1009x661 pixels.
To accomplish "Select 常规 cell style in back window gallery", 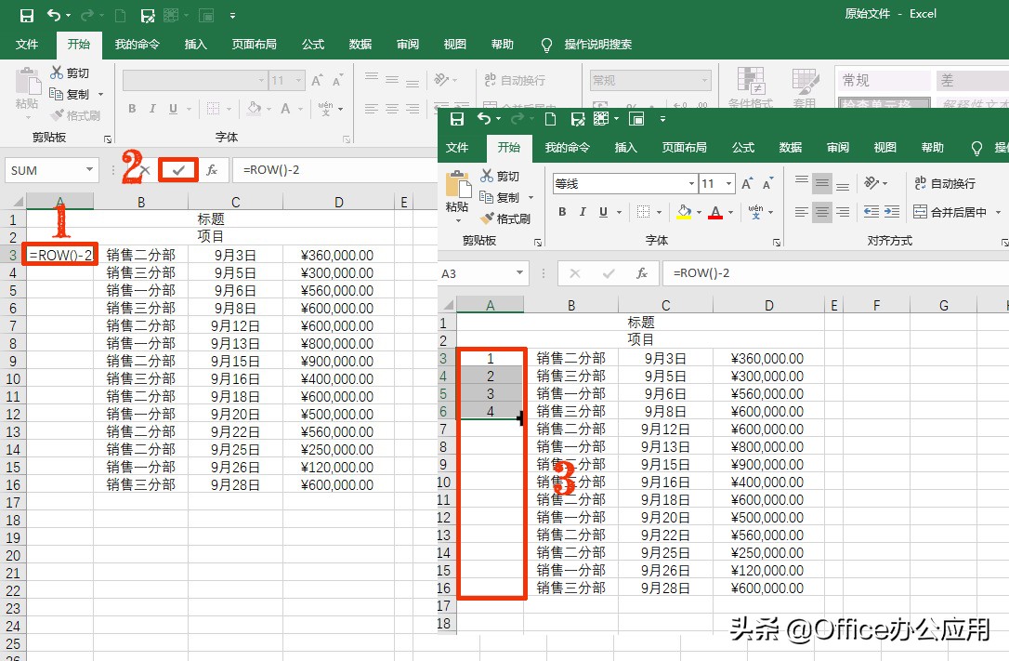I will (x=885, y=81).
